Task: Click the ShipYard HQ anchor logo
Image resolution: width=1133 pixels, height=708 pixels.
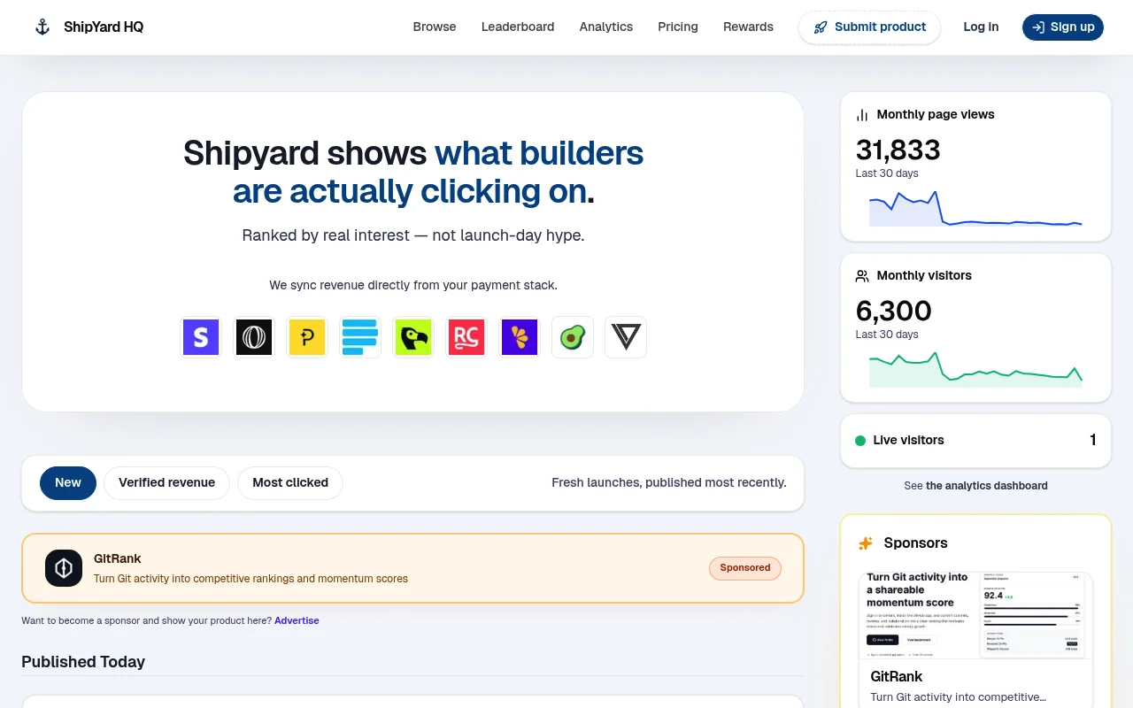Action: 42,27
